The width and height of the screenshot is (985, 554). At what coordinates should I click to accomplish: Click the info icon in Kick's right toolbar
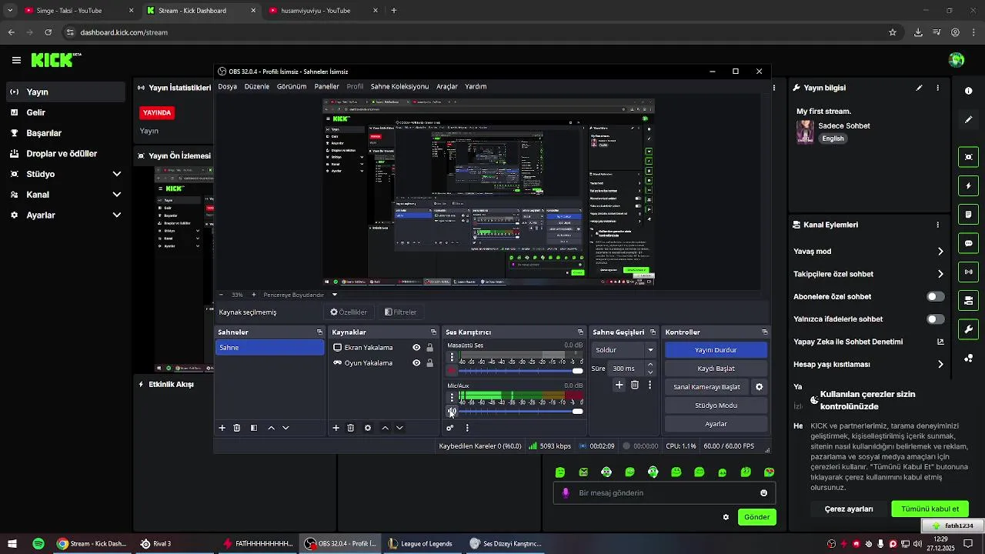point(968,91)
